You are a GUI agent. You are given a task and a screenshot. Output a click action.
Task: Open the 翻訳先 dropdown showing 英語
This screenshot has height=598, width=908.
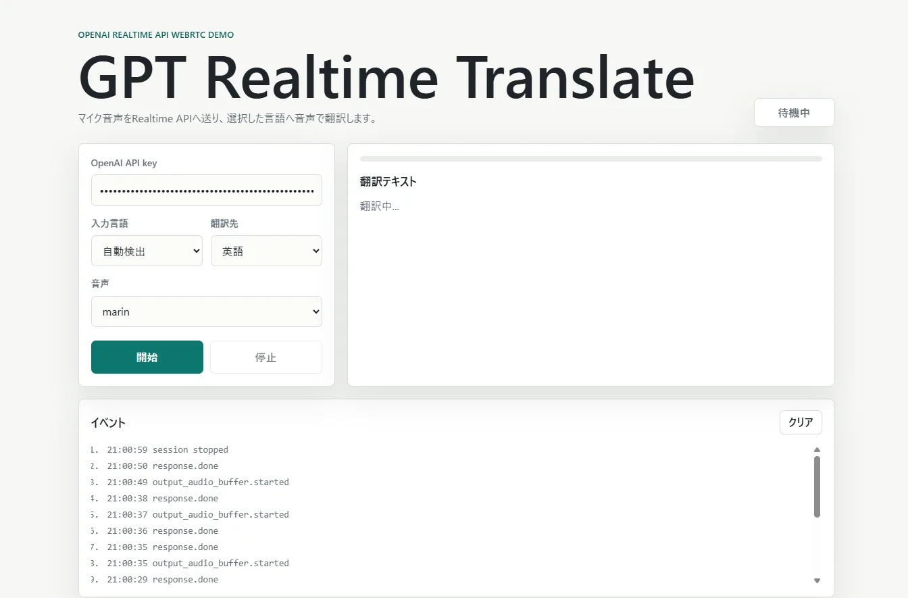(x=266, y=251)
